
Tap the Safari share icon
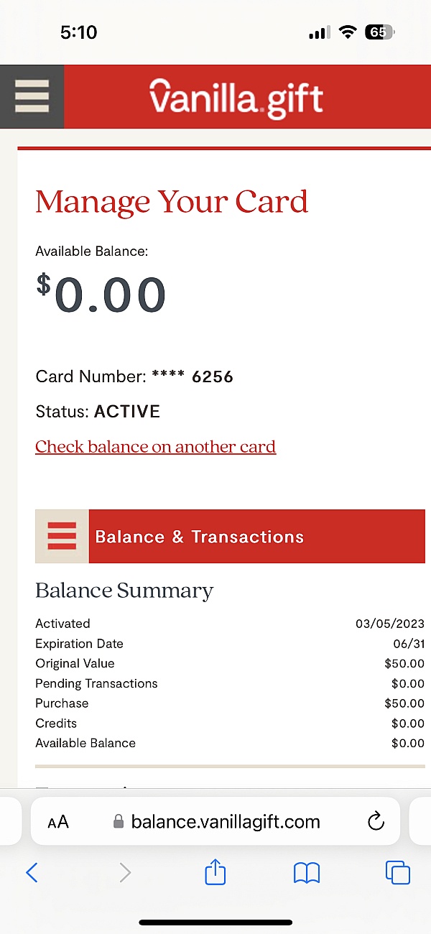215,873
